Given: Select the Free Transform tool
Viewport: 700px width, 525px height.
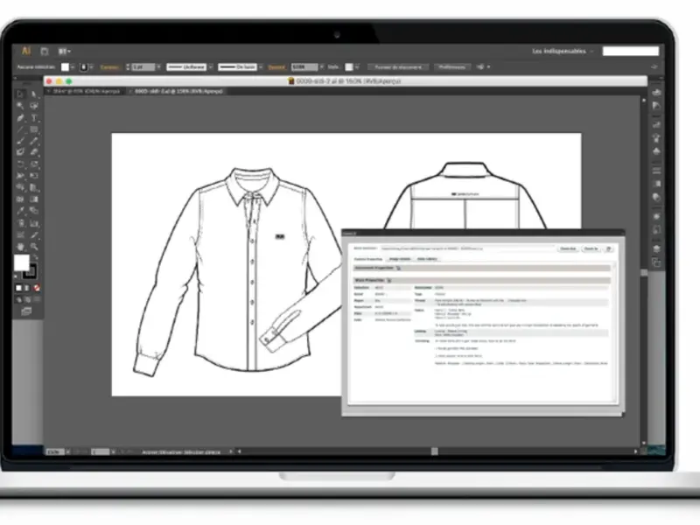Looking at the screenshot, I should 34,176.
